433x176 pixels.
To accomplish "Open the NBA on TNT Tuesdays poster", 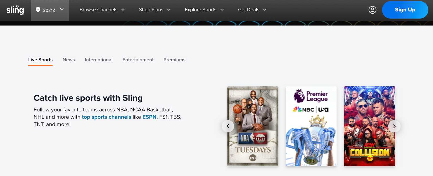I will point(253,126).
